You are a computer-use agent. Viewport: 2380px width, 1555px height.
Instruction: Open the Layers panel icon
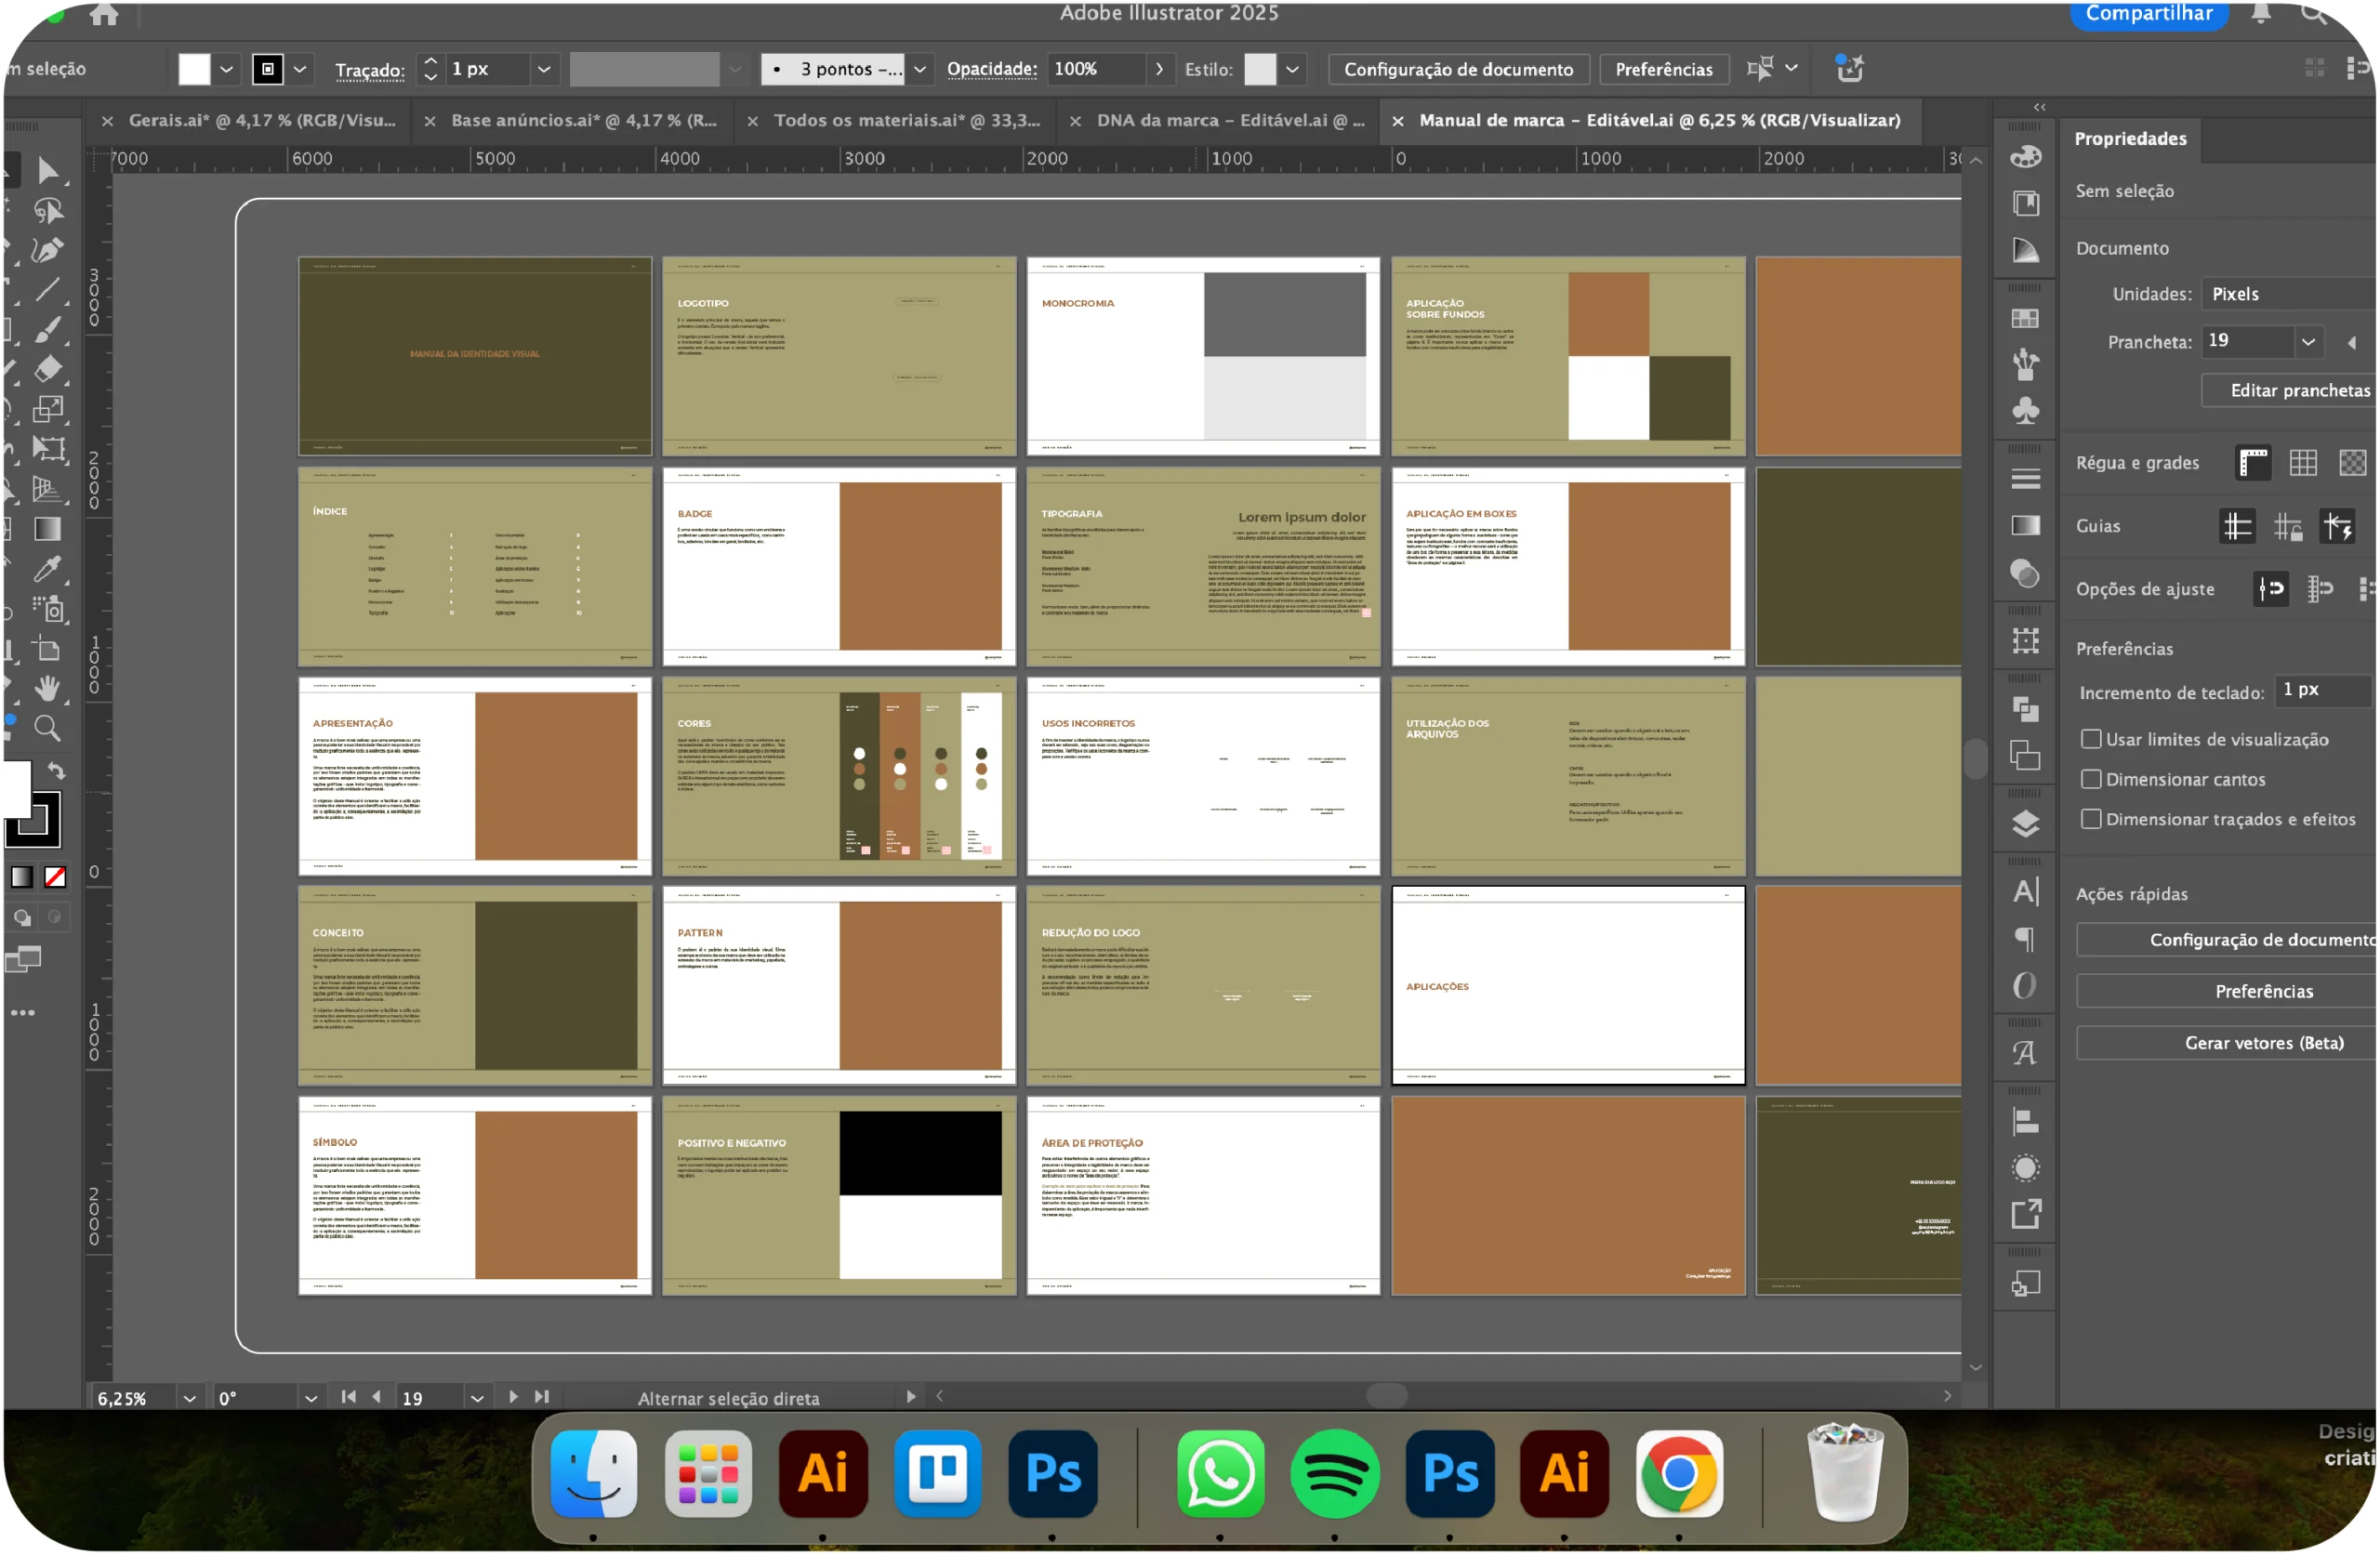2026,824
